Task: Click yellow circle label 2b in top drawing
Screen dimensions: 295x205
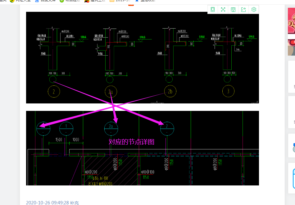Action: [x=170, y=92]
